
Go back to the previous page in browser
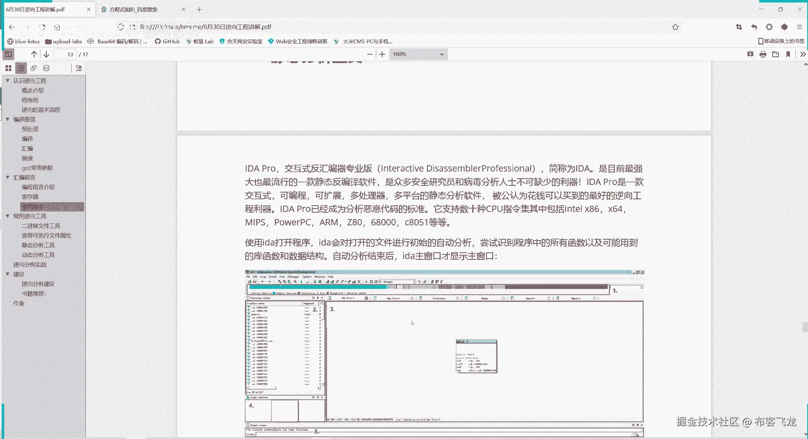(x=11, y=27)
